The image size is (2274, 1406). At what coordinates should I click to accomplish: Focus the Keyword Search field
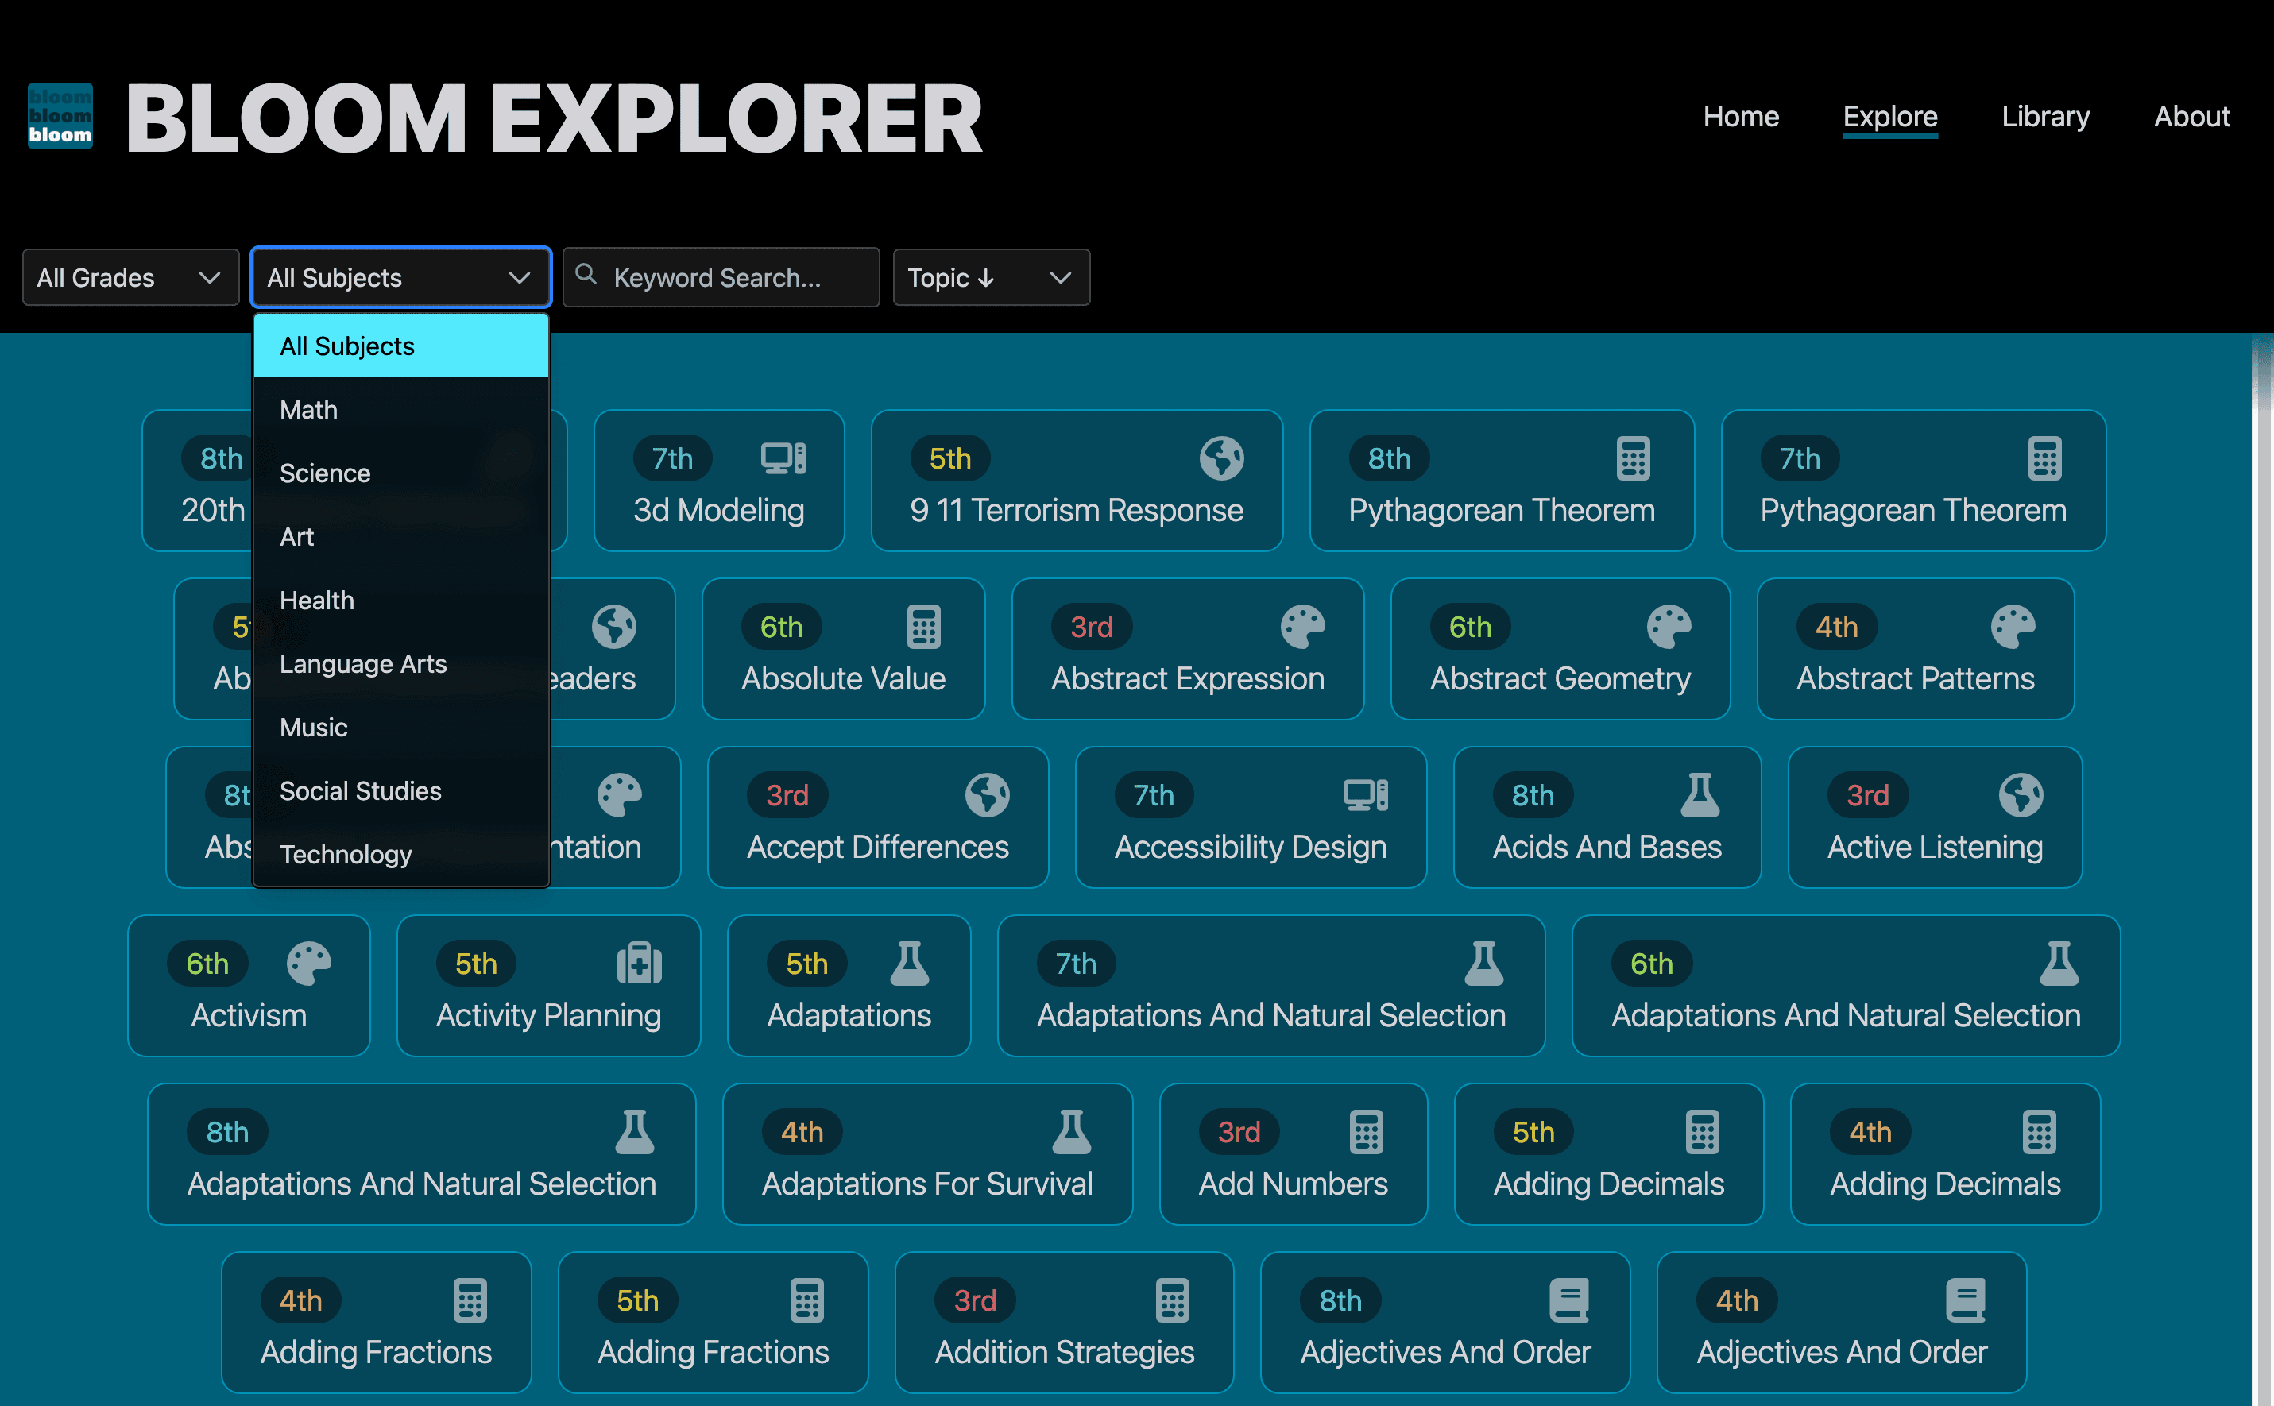(x=721, y=277)
